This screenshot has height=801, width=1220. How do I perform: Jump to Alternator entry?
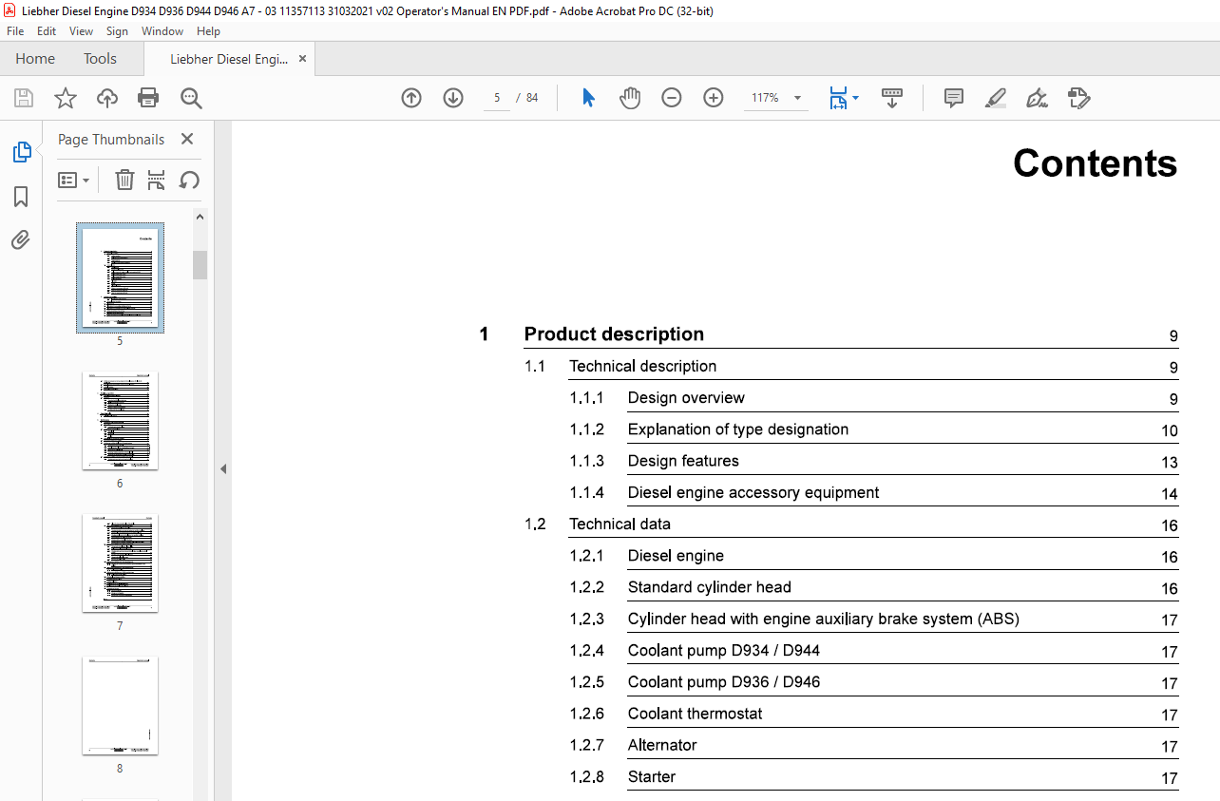[662, 745]
